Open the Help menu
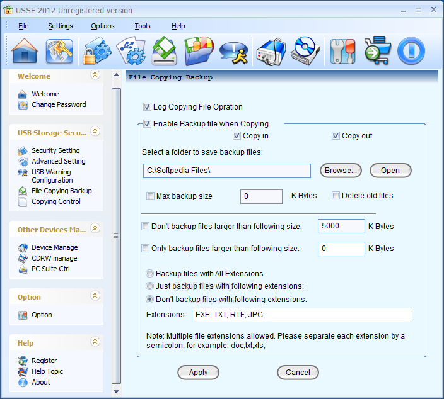This screenshot has height=399, width=444. click(x=178, y=26)
